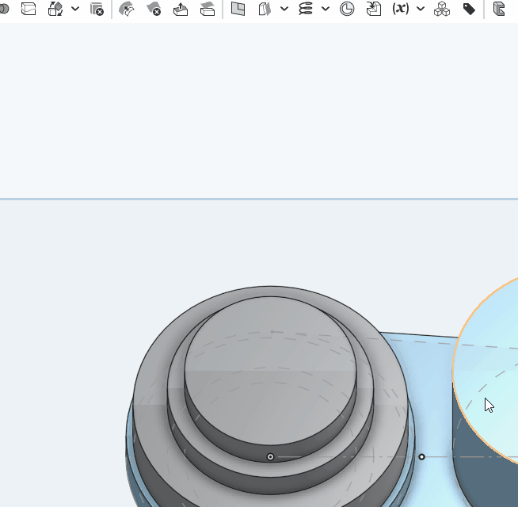Select the Replace face tool
The height and width of the screenshot is (507, 518).
(208, 10)
